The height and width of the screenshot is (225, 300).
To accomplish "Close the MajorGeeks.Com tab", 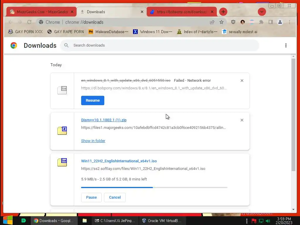I will pyautogui.click(x=72, y=12).
